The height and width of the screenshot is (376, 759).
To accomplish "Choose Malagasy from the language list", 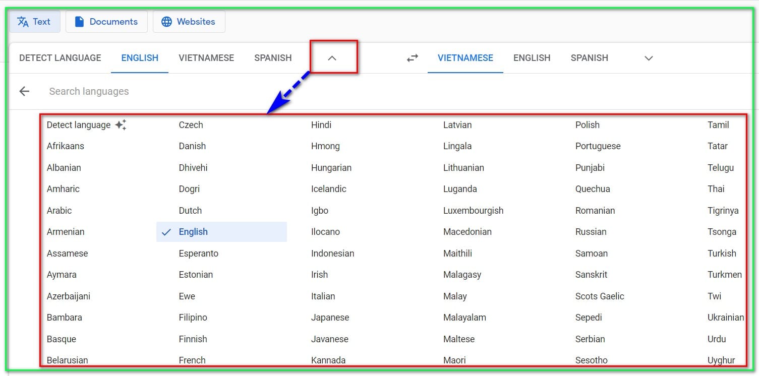I will click(x=462, y=275).
